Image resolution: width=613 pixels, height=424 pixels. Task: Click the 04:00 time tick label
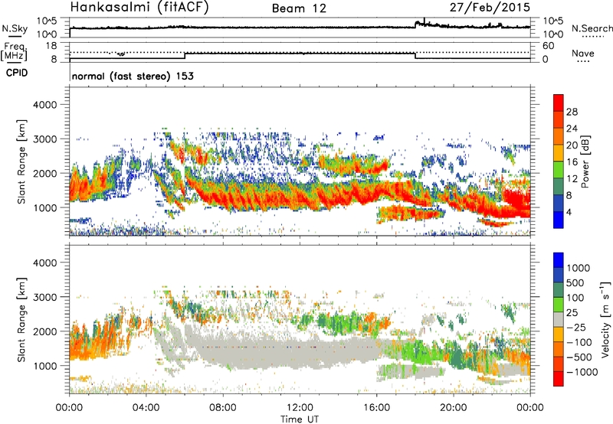(146, 408)
